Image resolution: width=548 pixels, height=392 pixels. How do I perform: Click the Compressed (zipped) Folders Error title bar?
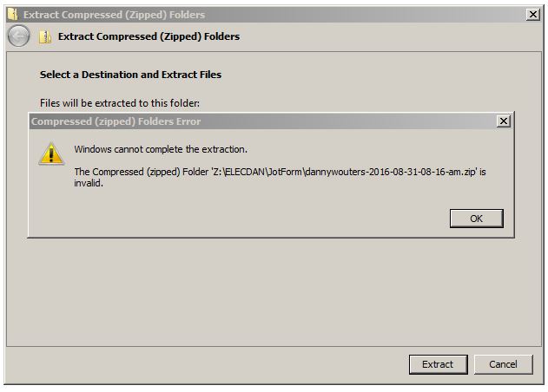pyautogui.click(x=261, y=121)
